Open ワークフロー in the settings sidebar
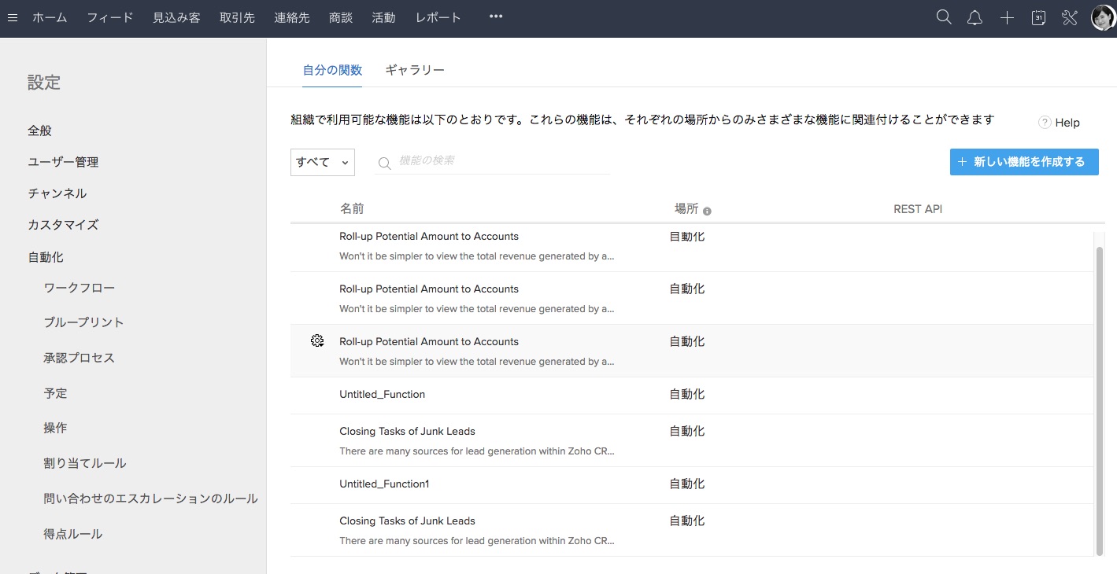This screenshot has height=574, width=1117. click(x=80, y=288)
